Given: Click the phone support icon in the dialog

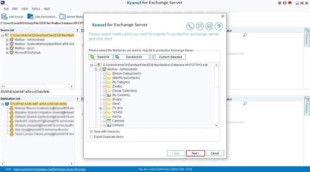Looking at the screenshot, I should 190,26.
